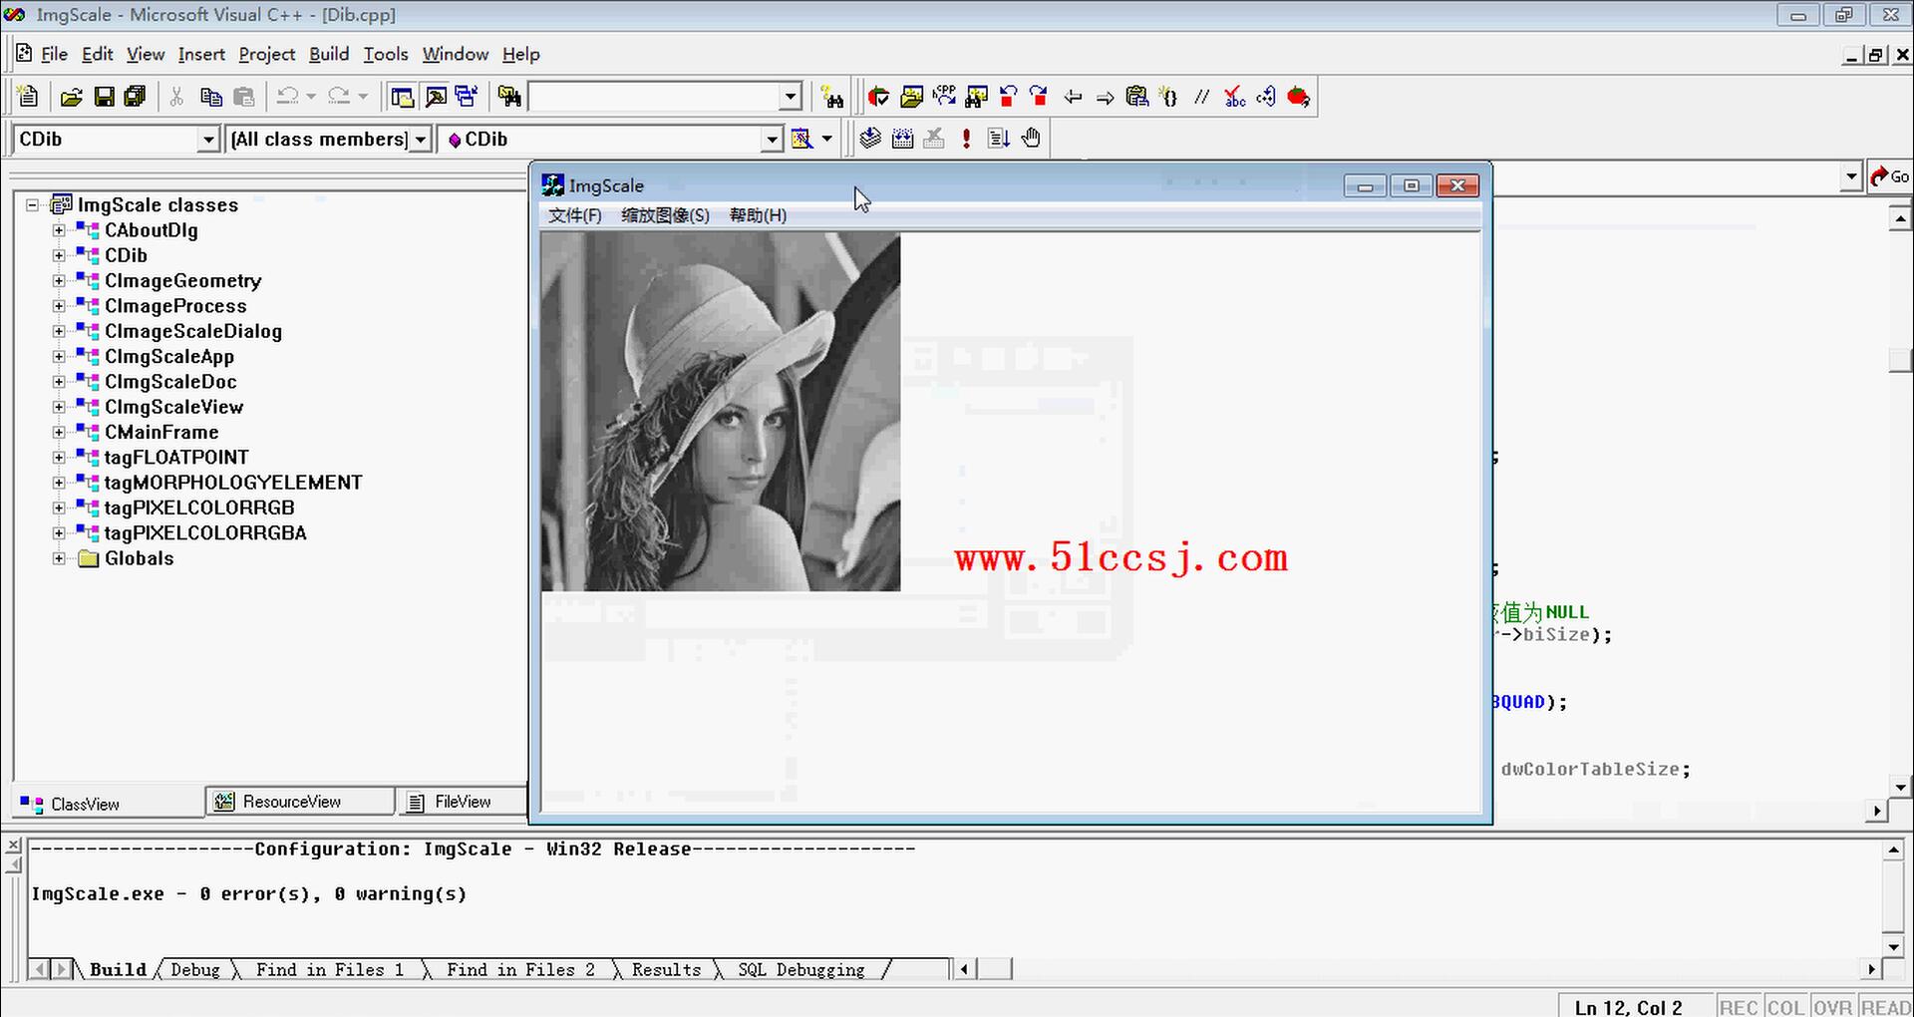
Task: Click the Find in Files icon
Action: tap(509, 97)
